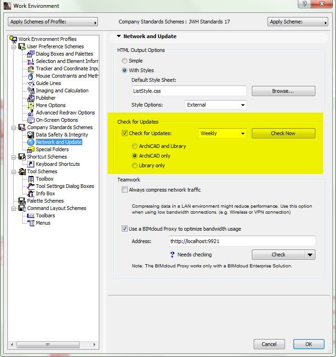
Task: Click the tree scrollbar right arrow
Action: coord(94,345)
